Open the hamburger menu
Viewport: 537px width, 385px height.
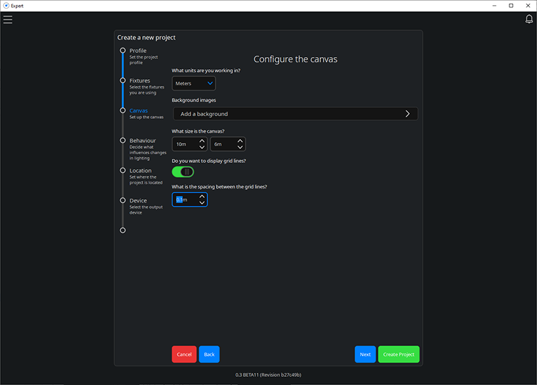coord(8,20)
